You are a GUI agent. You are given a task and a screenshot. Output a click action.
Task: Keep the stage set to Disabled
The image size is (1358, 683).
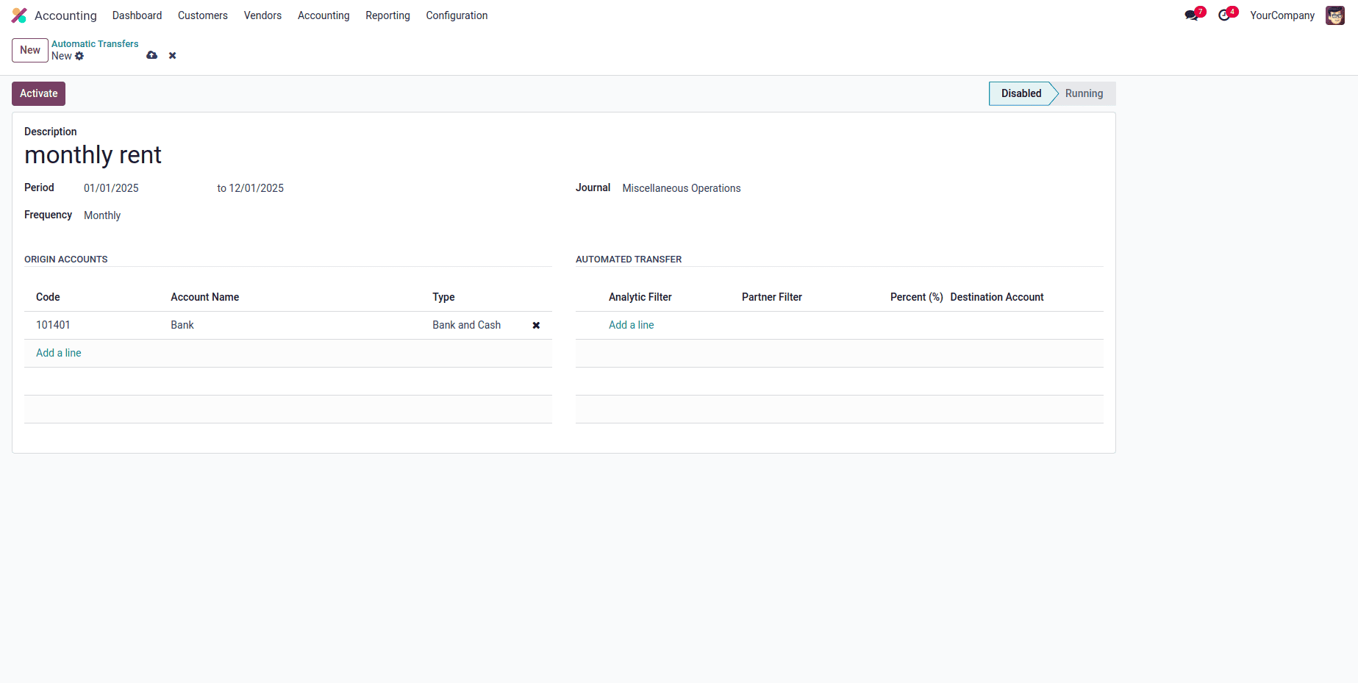click(x=1021, y=93)
